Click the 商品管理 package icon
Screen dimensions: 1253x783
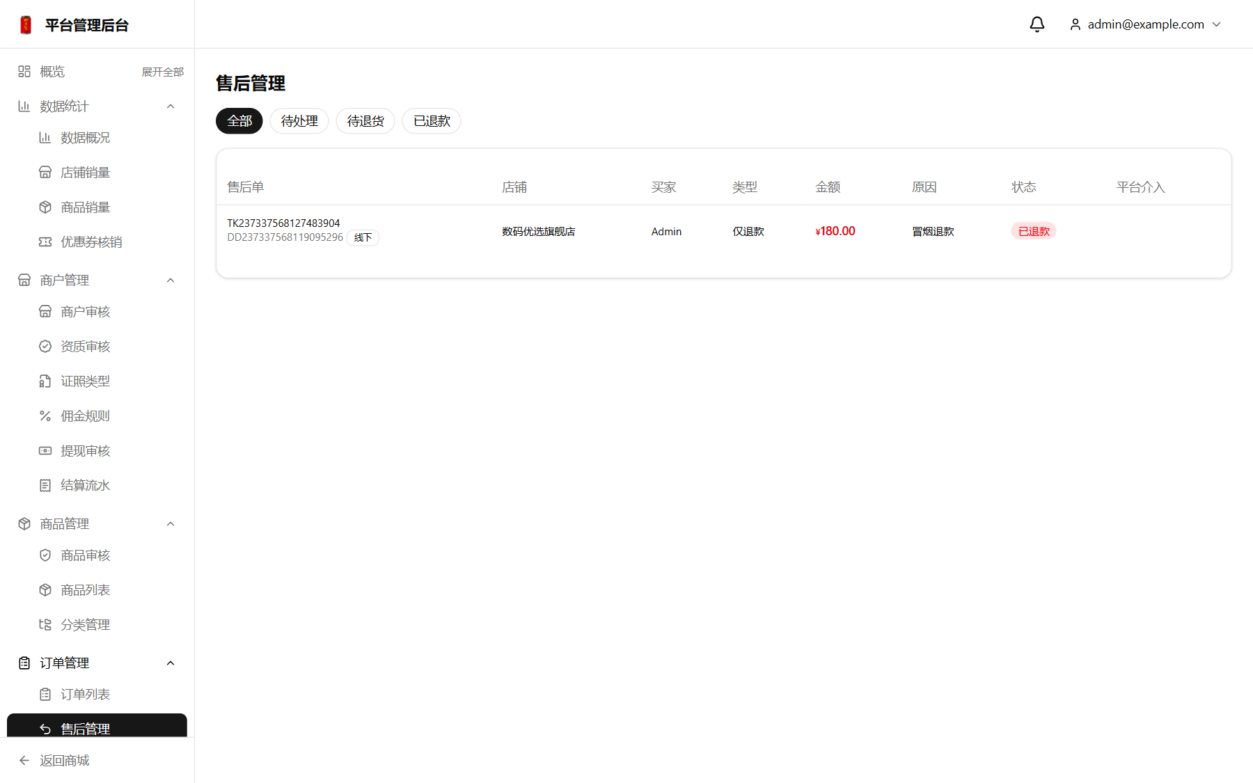pyautogui.click(x=24, y=524)
